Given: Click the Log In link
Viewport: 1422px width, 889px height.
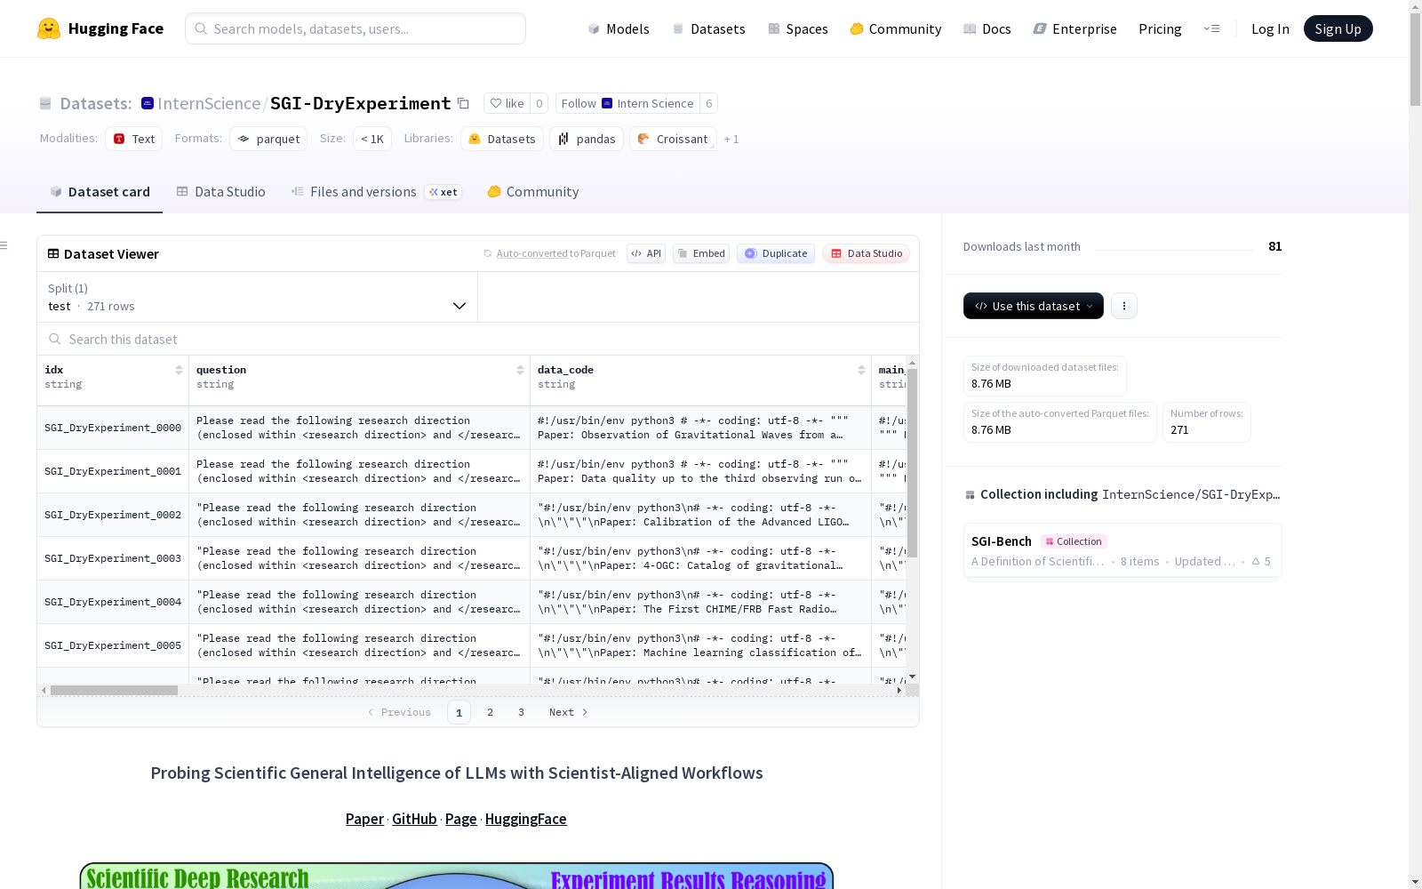Looking at the screenshot, I should pyautogui.click(x=1270, y=28).
